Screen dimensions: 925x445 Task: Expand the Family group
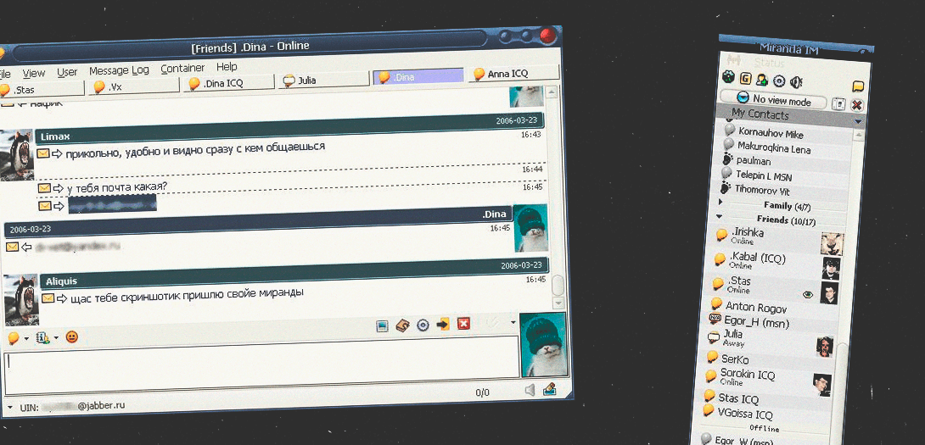[x=720, y=203]
